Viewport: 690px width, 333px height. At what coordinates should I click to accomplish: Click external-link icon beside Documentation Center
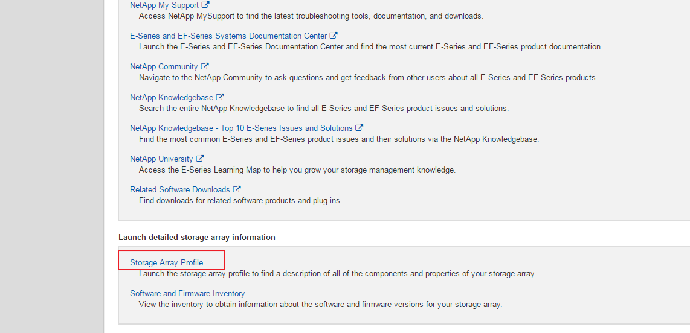point(334,36)
